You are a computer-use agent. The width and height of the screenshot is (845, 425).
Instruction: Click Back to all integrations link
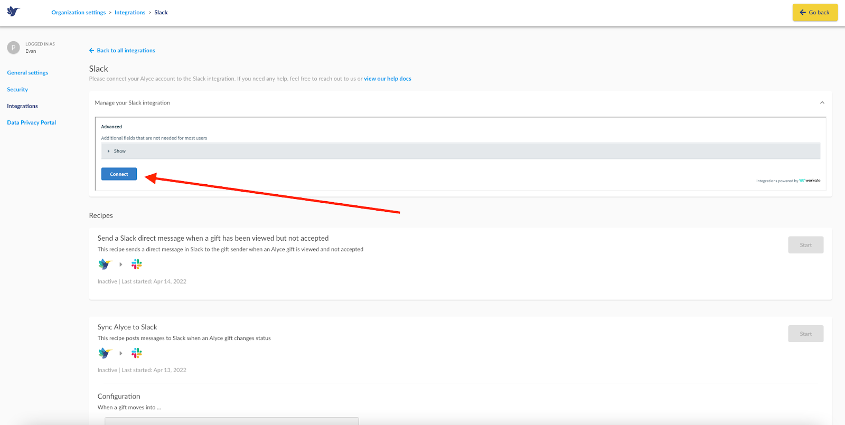click(x=122, y=51)
